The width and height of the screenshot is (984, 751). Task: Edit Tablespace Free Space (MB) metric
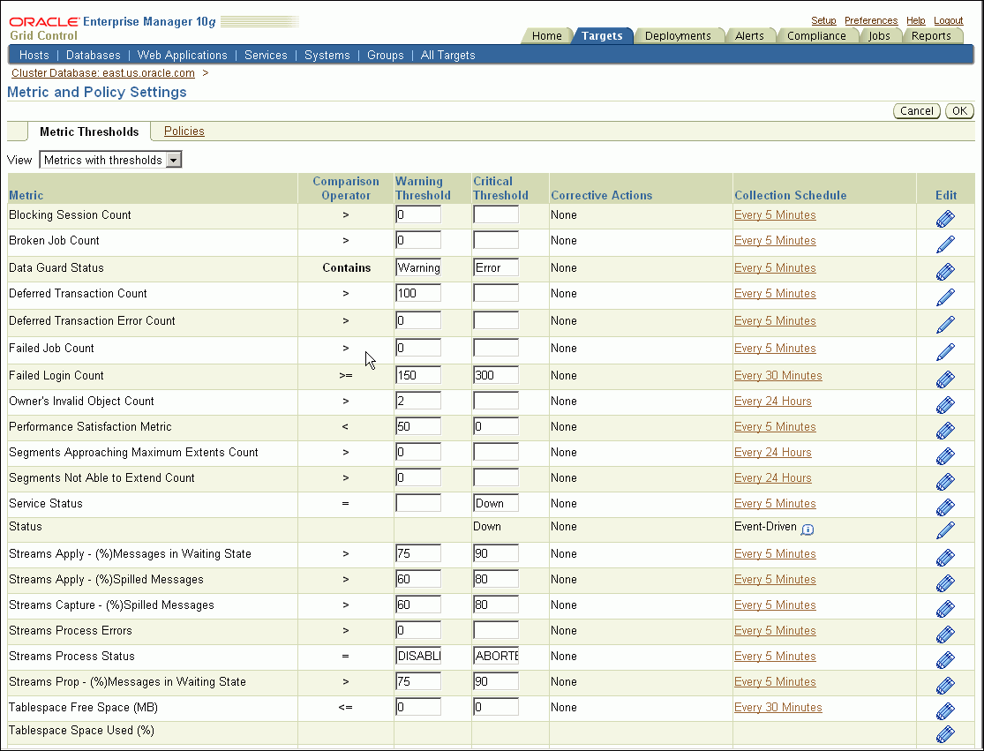tap(945, 711)
